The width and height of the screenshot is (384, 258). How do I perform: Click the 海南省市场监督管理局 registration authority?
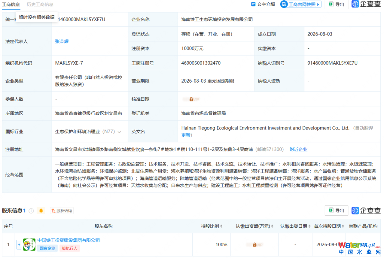tap(203, 114)
